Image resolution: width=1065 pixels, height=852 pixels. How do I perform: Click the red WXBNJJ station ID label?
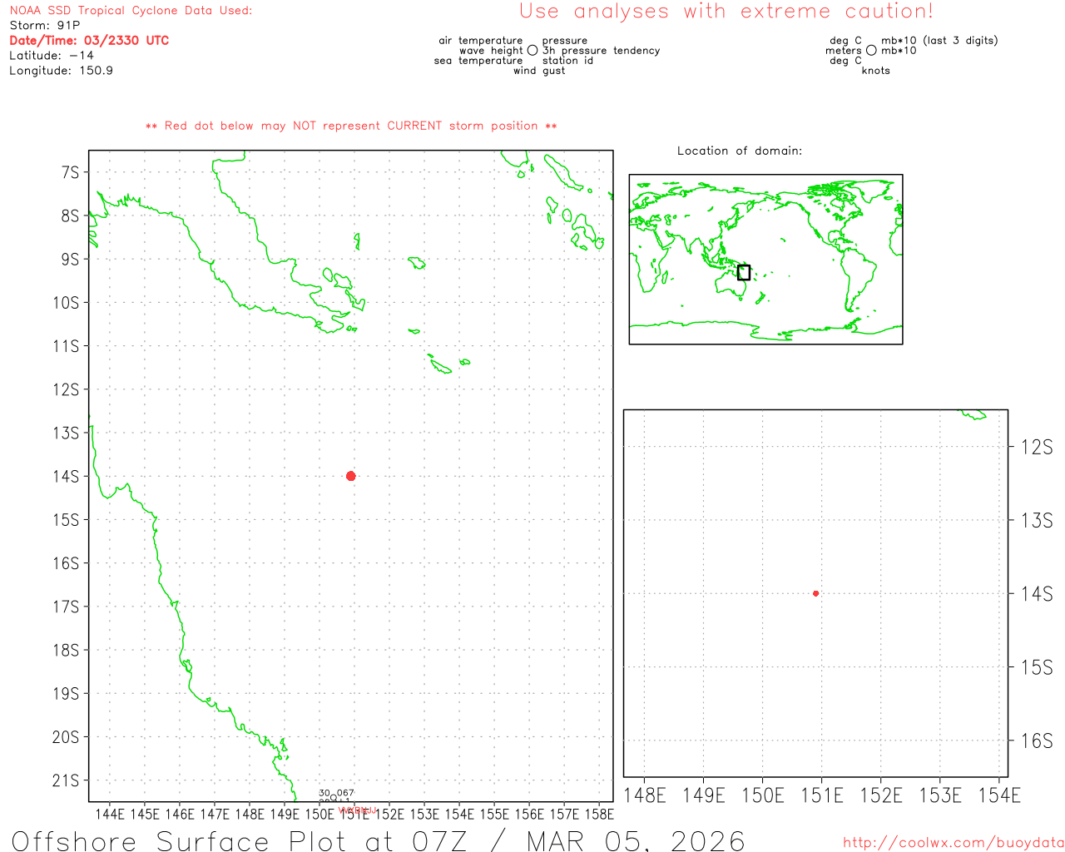tap(358, 810)
